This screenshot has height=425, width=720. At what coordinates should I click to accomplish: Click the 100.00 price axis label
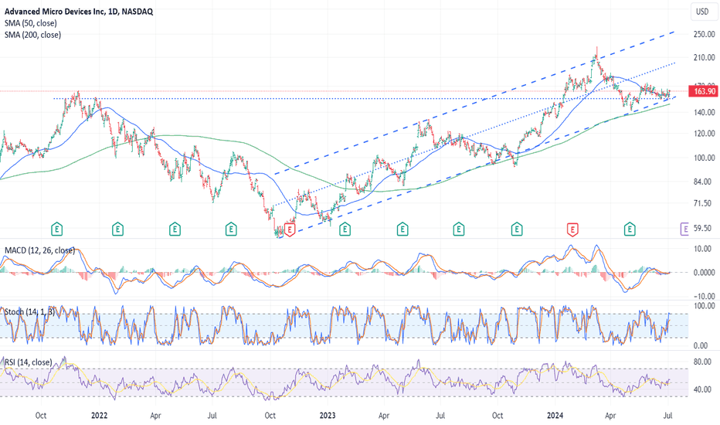pos(705,158)
